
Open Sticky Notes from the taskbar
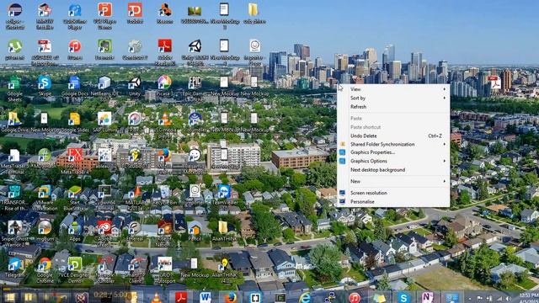379,297
